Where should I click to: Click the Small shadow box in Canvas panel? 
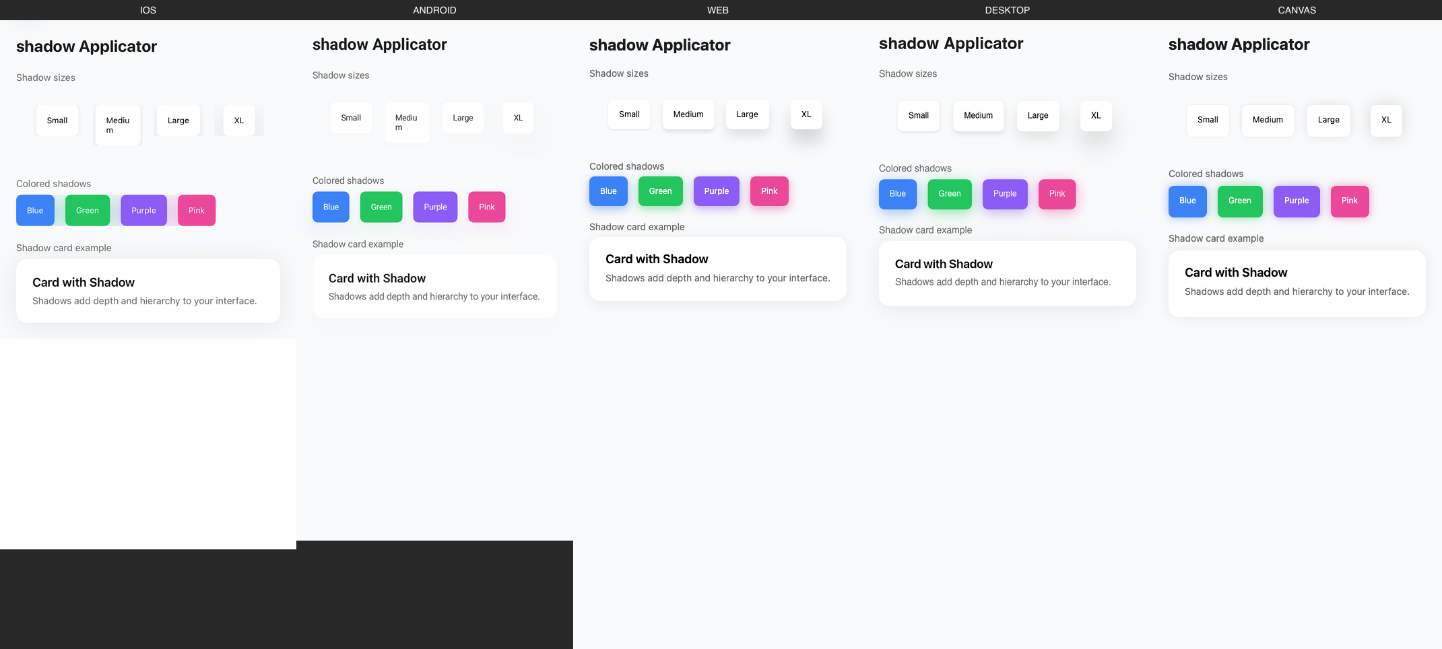pos(1208,121)
